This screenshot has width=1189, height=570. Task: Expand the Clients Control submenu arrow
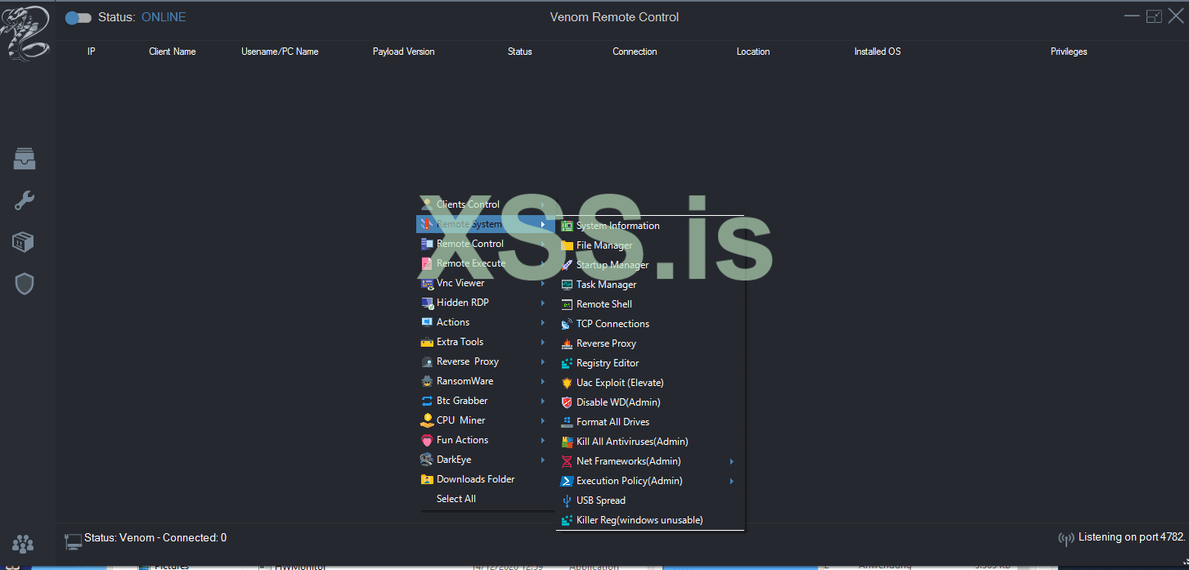click(543, 204)
